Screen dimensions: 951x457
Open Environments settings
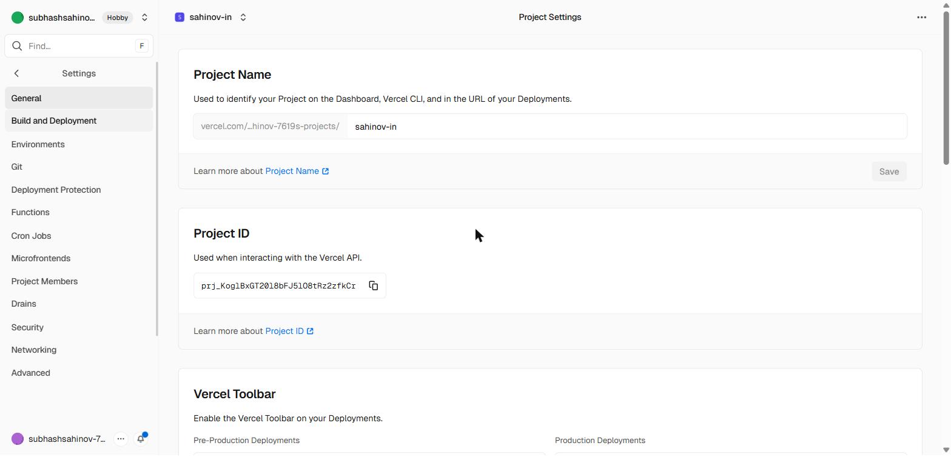click(x=79, y=144)
